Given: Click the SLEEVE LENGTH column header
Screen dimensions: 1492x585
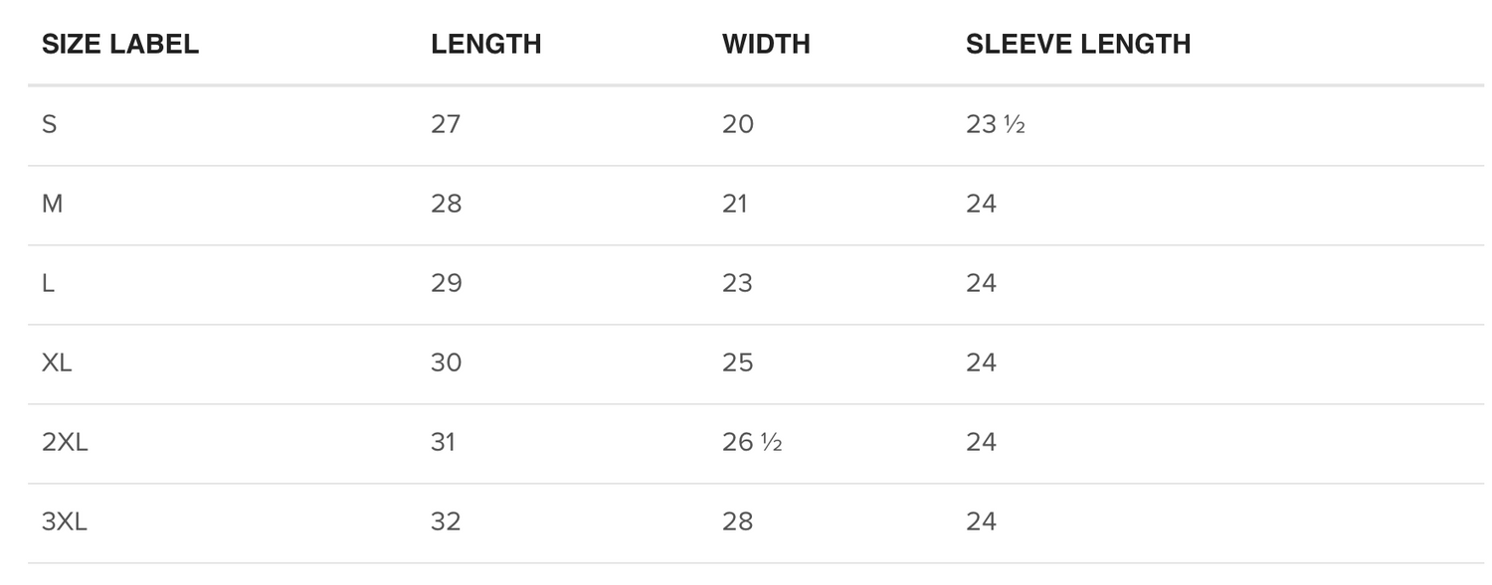Looking at the screenshot, I should (1078, 44).
